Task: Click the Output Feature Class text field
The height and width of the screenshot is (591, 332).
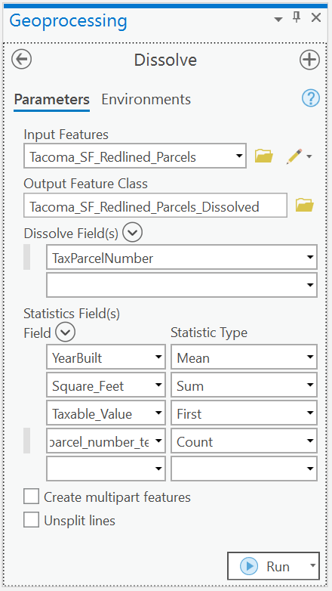Action: [x=155, y=206]
